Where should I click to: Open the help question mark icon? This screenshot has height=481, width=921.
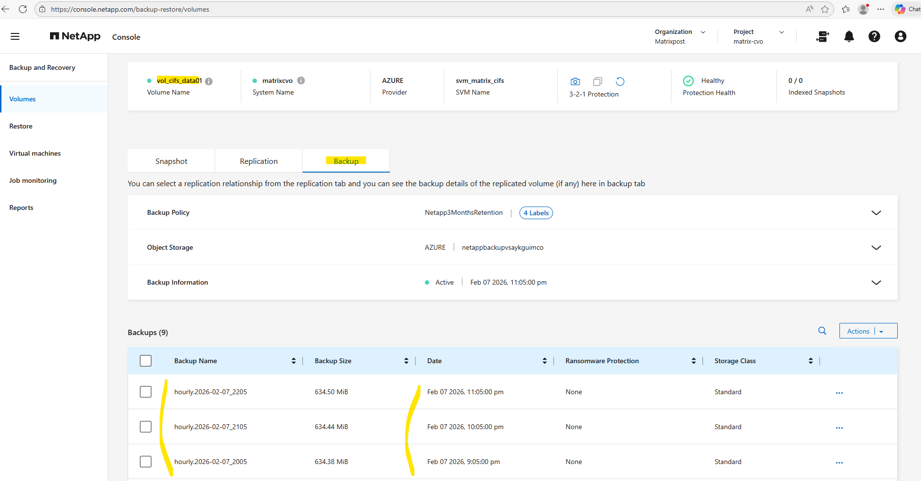pyautogui.click(x=874, y=36)
